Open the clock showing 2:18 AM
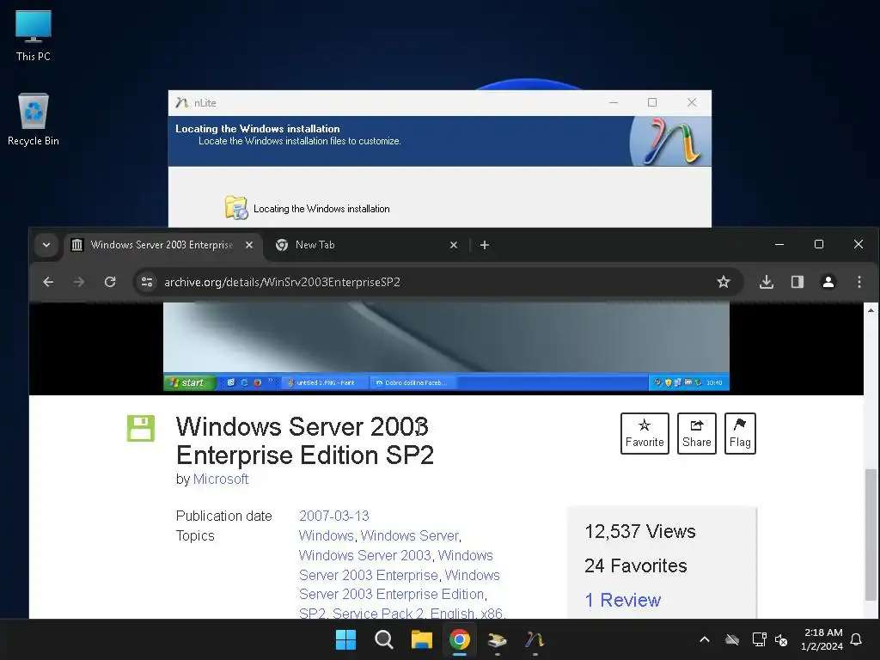 822,639
